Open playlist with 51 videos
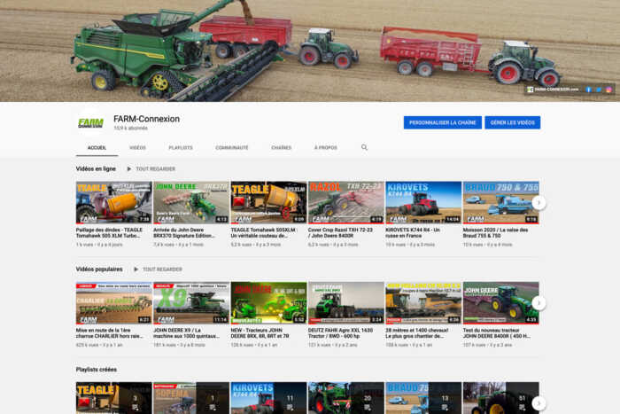 click(501, 398)
